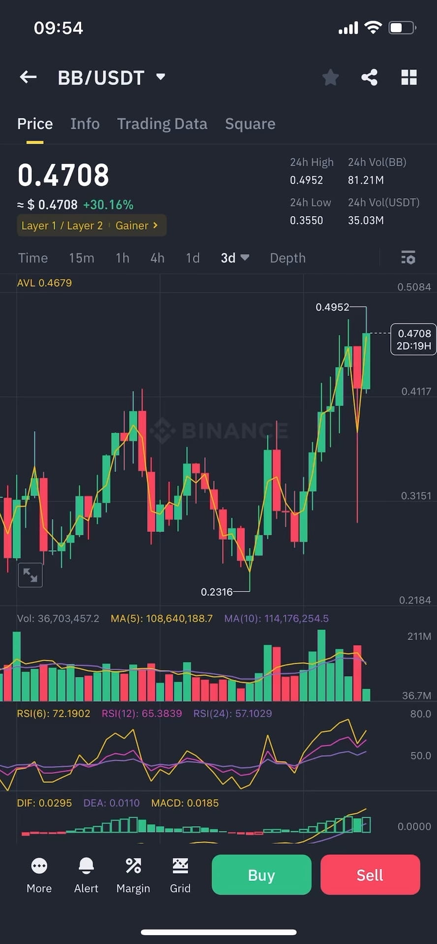Tap the red Sell button
Viewport: 437px width, 944px height.
[x=370, y=875]
